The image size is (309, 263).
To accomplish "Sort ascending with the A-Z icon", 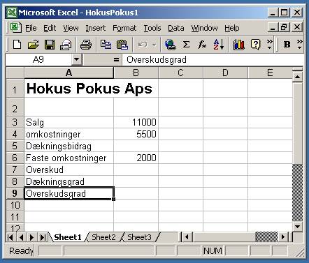I will [219, 44].
